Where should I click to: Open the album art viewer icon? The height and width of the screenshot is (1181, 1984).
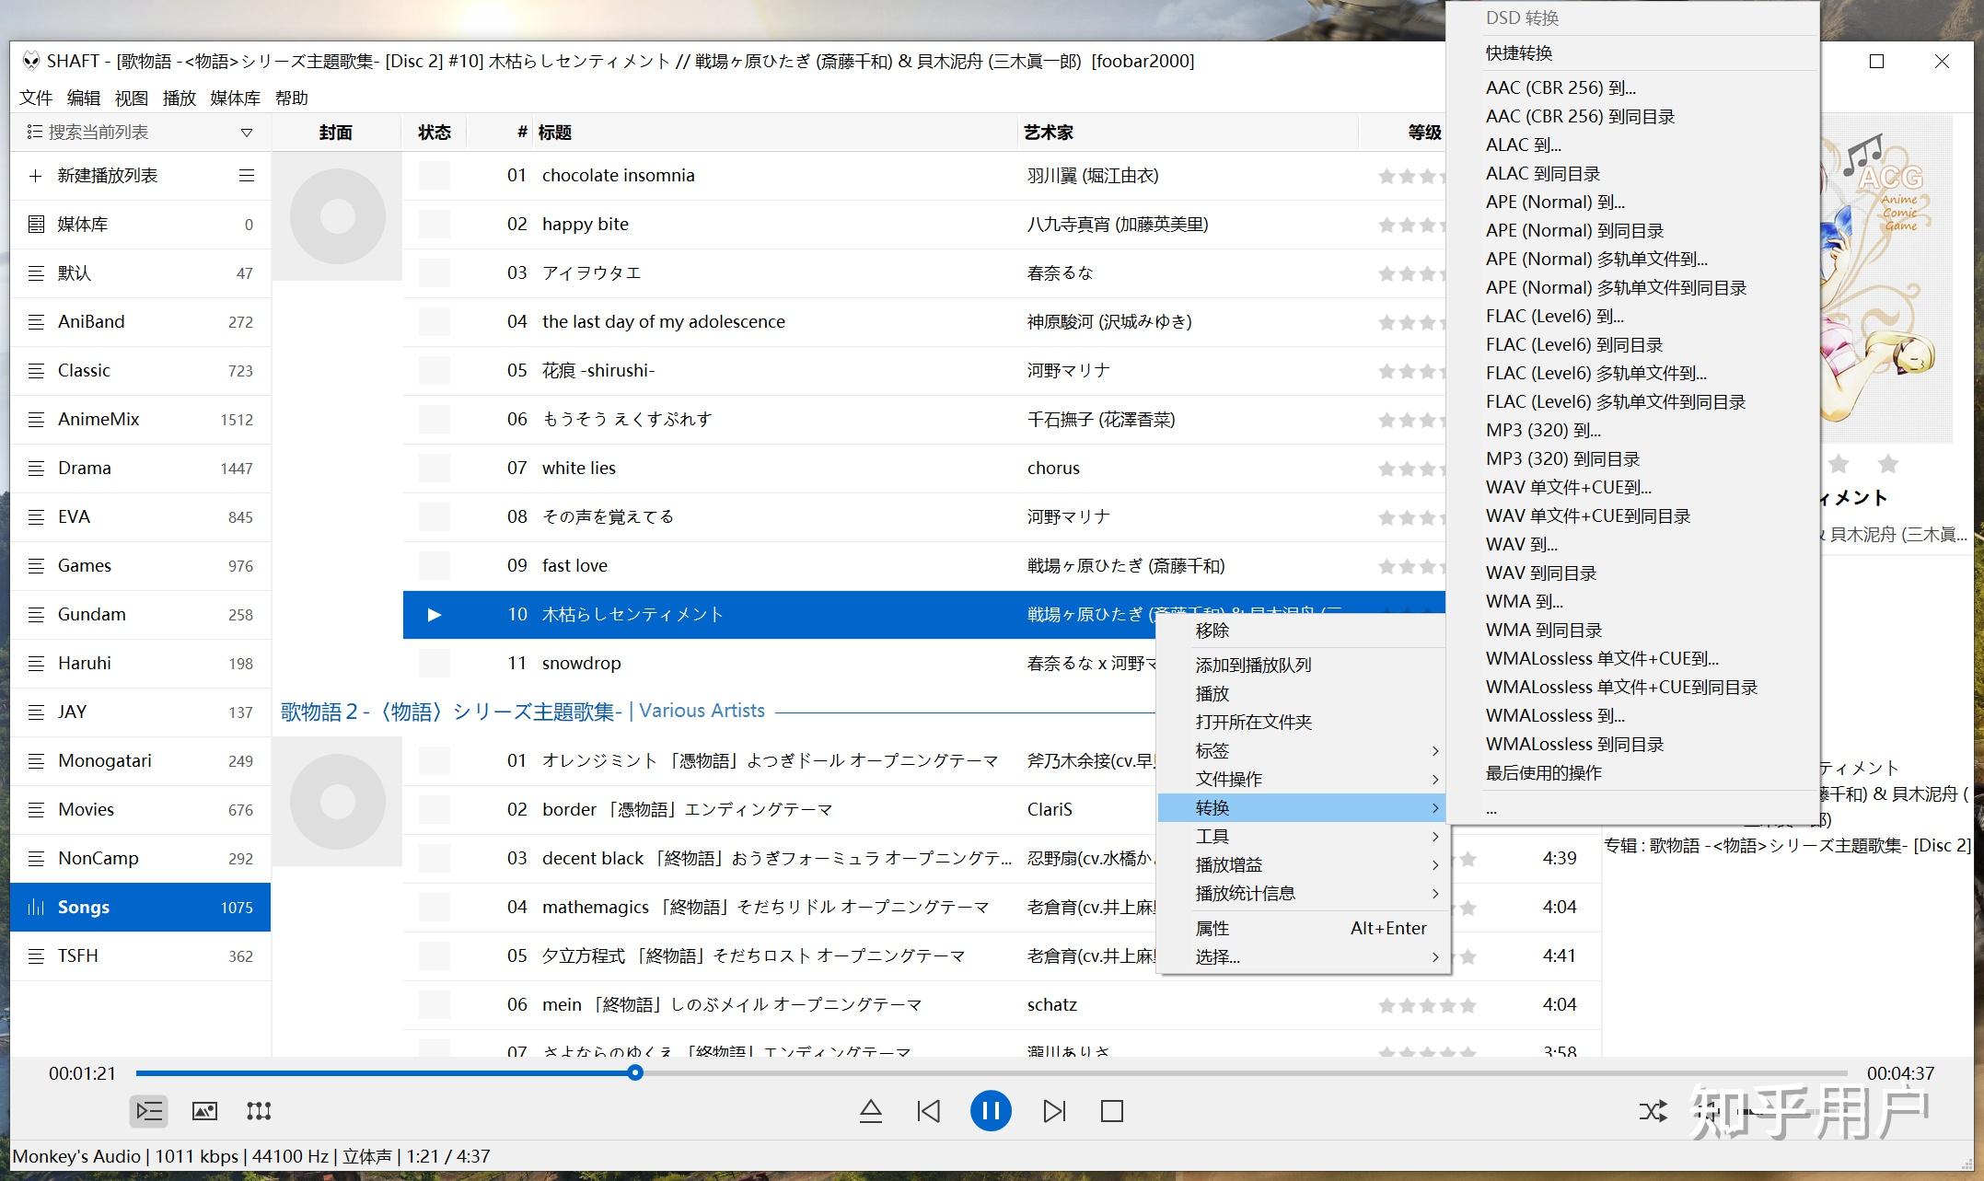tap(204, 1111)
